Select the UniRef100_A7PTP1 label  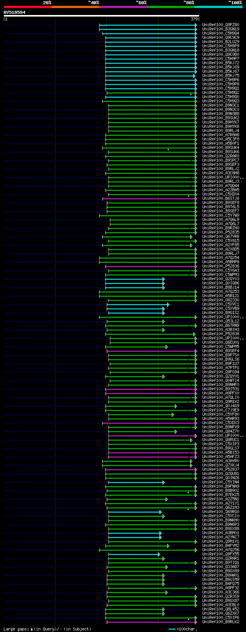point(221,368)
